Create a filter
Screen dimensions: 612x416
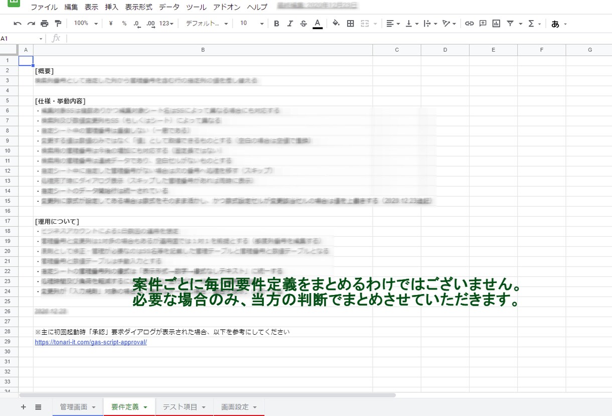point(510,24)
